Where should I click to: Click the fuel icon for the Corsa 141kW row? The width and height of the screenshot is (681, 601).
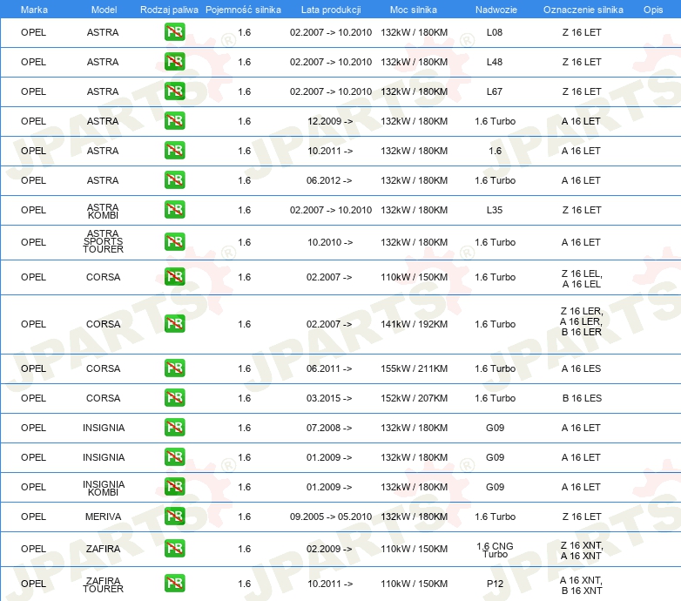174,324
